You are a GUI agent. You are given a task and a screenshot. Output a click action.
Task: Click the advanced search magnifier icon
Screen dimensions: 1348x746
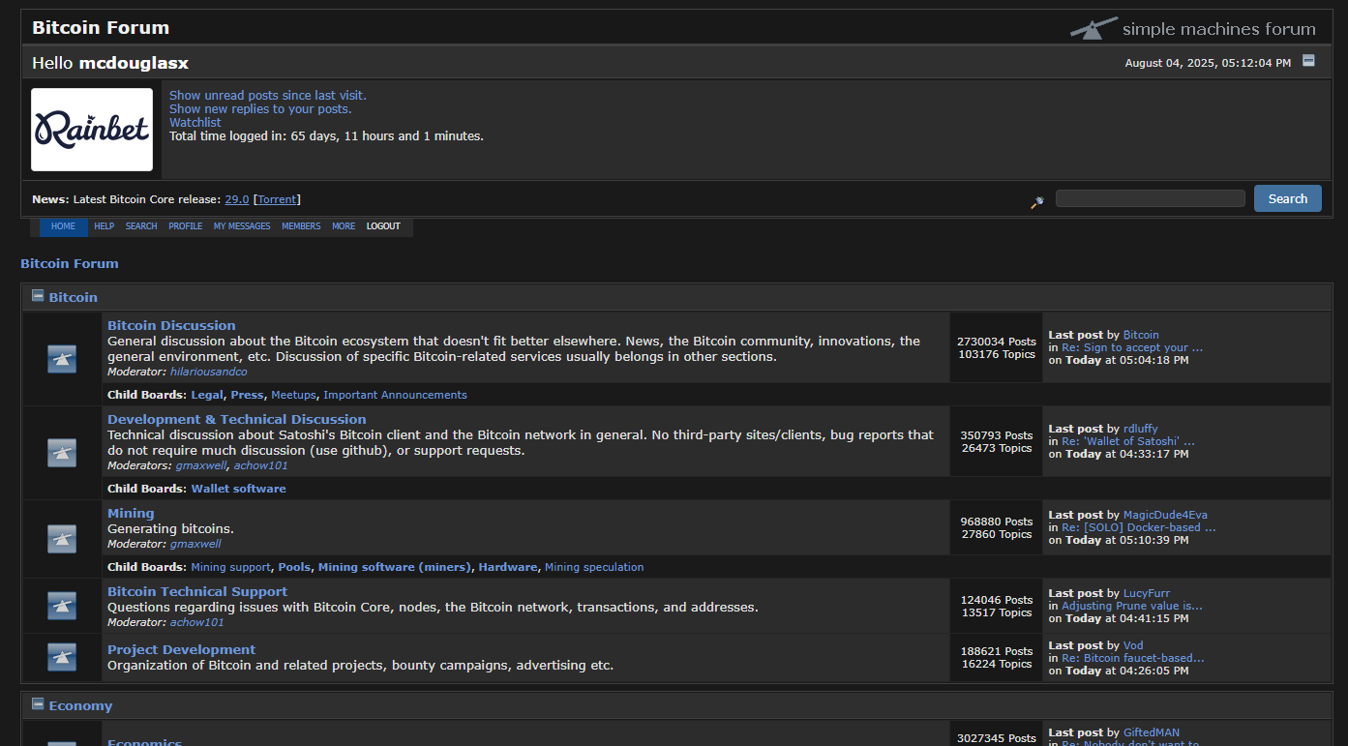coord(1037,201)
